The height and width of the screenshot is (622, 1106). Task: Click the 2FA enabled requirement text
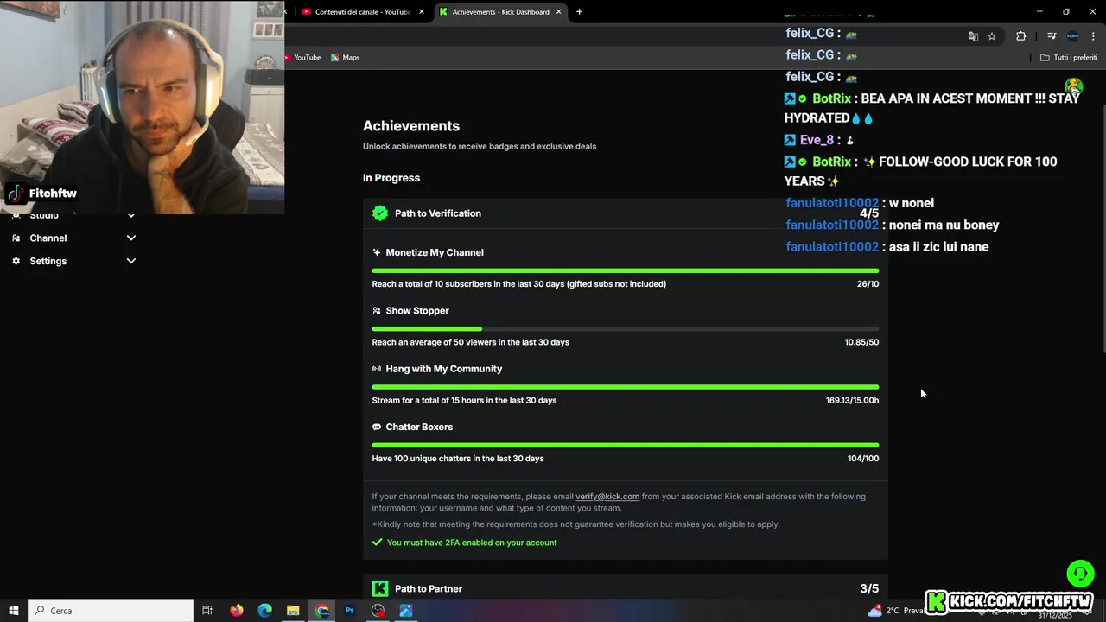472,543
